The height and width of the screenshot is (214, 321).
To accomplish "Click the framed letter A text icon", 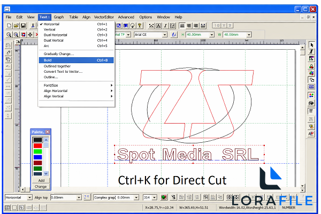I will coord(158,26).
